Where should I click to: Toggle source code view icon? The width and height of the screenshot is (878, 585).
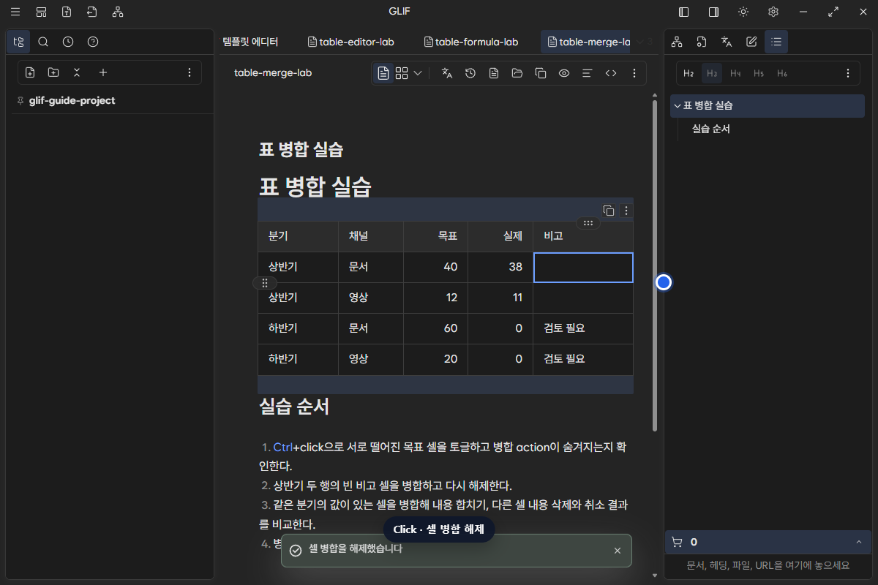tap(611, 73)
